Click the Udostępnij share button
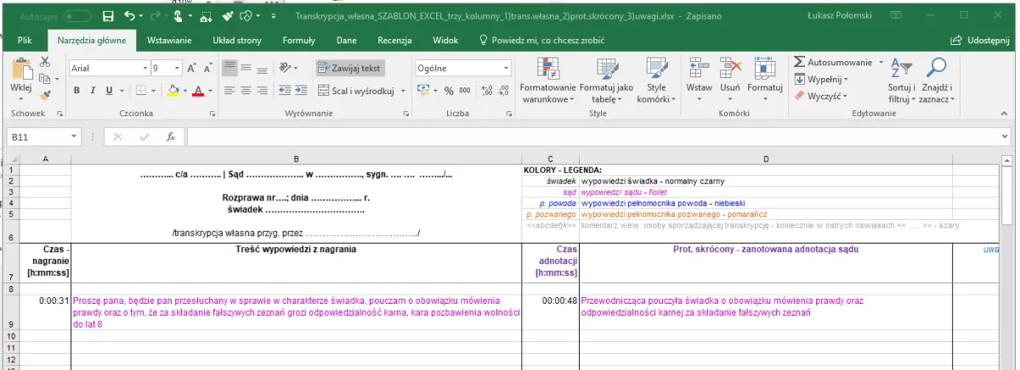The image size is (1020, 370). coord(978,40)
